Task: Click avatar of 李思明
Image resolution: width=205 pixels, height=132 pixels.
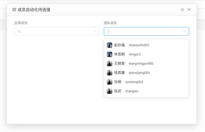Action: (x=110, y=54)
